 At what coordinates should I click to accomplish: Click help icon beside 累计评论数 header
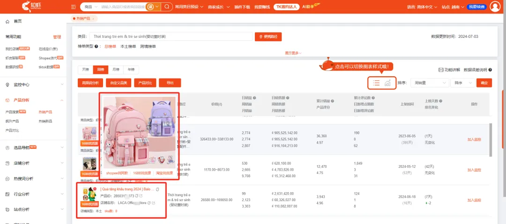point(373,98)
